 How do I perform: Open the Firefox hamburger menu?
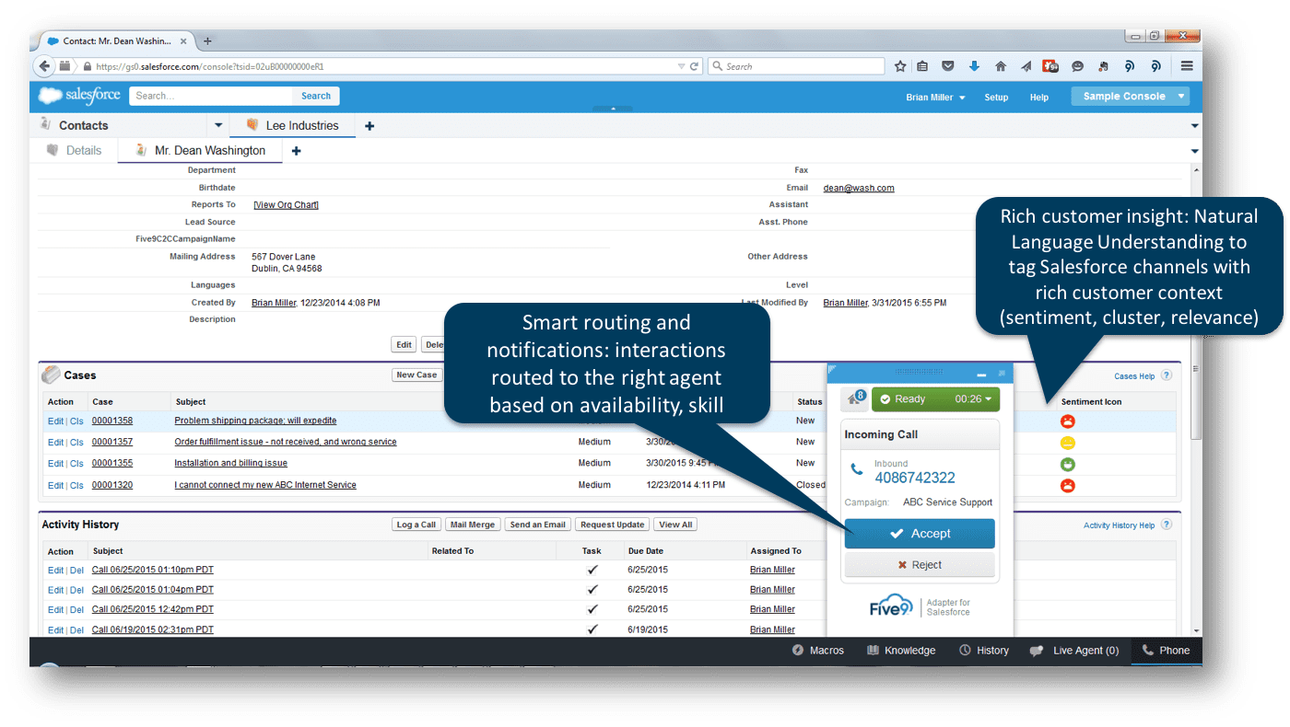(1187, 66)
